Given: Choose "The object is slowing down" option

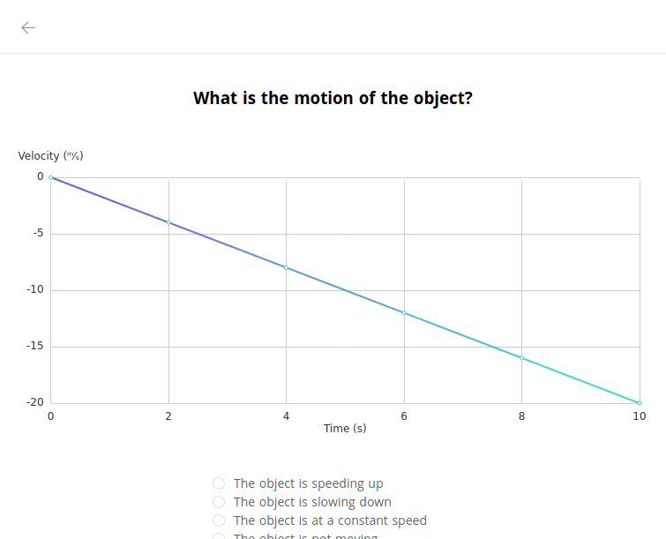Looking at the screenshot, I should click(x=219, y=502).
